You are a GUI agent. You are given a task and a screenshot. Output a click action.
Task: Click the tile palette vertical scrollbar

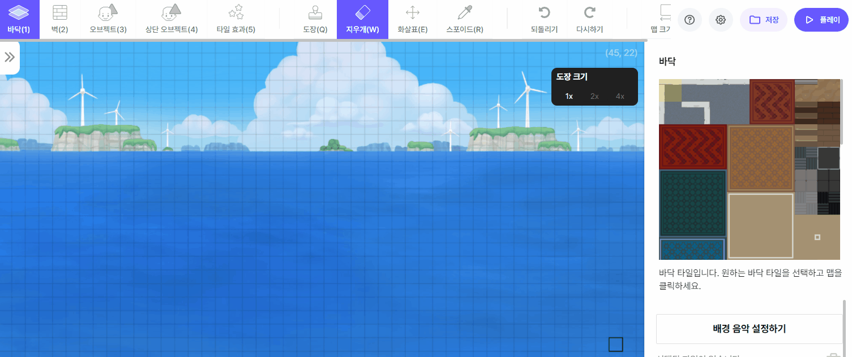click(x=842, y=112)
